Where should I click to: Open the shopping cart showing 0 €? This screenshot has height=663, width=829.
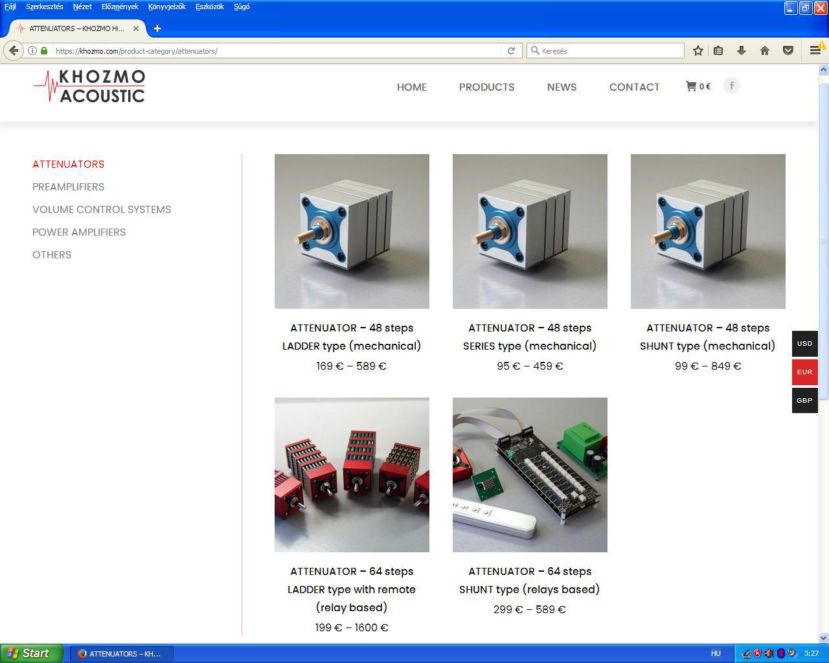click(698, 86)
